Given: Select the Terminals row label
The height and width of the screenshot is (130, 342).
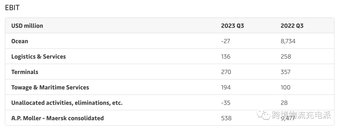Looking at the screenshot, I should (25, 72).
